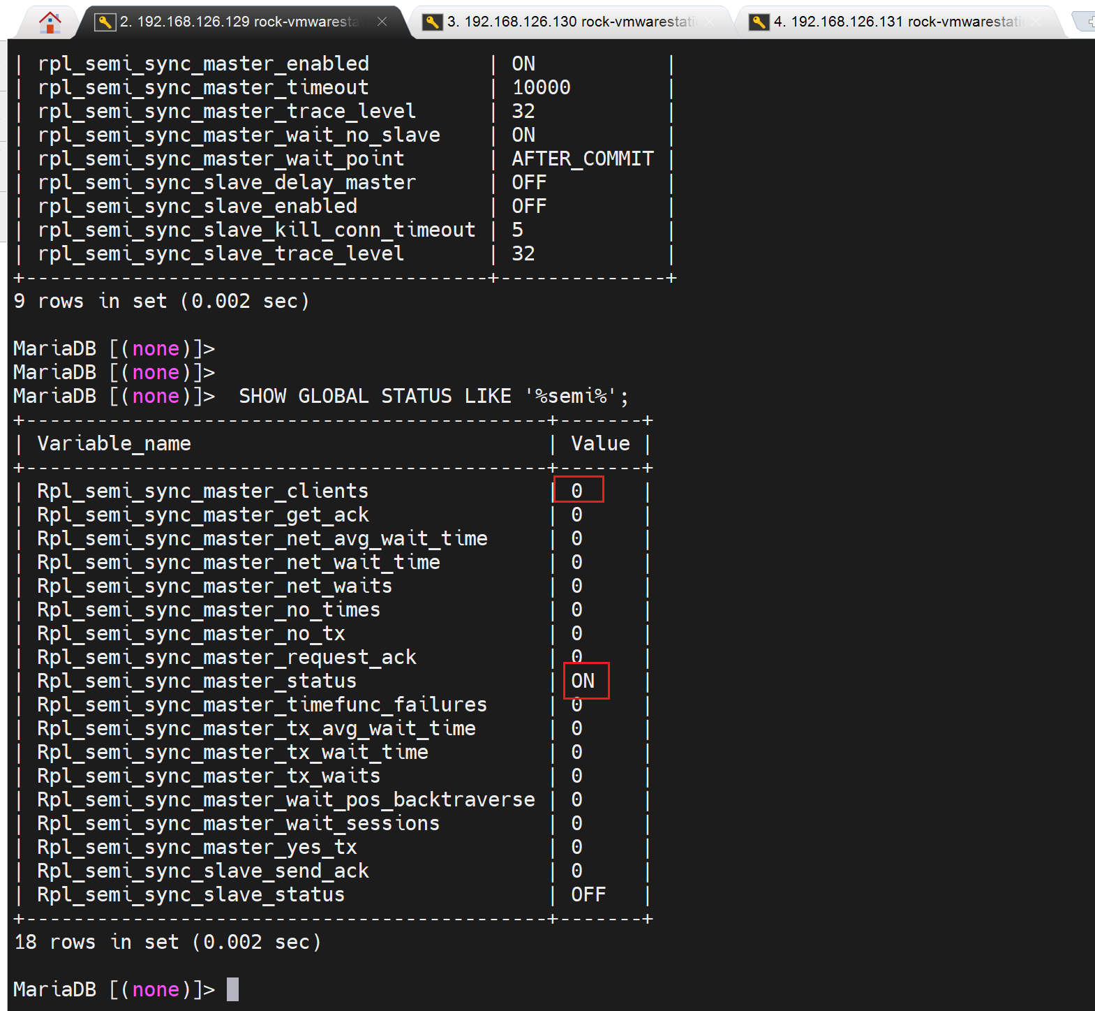Click the Rpl_semi_sync_slave_status row name
1095x1011 pixels.
191,895
